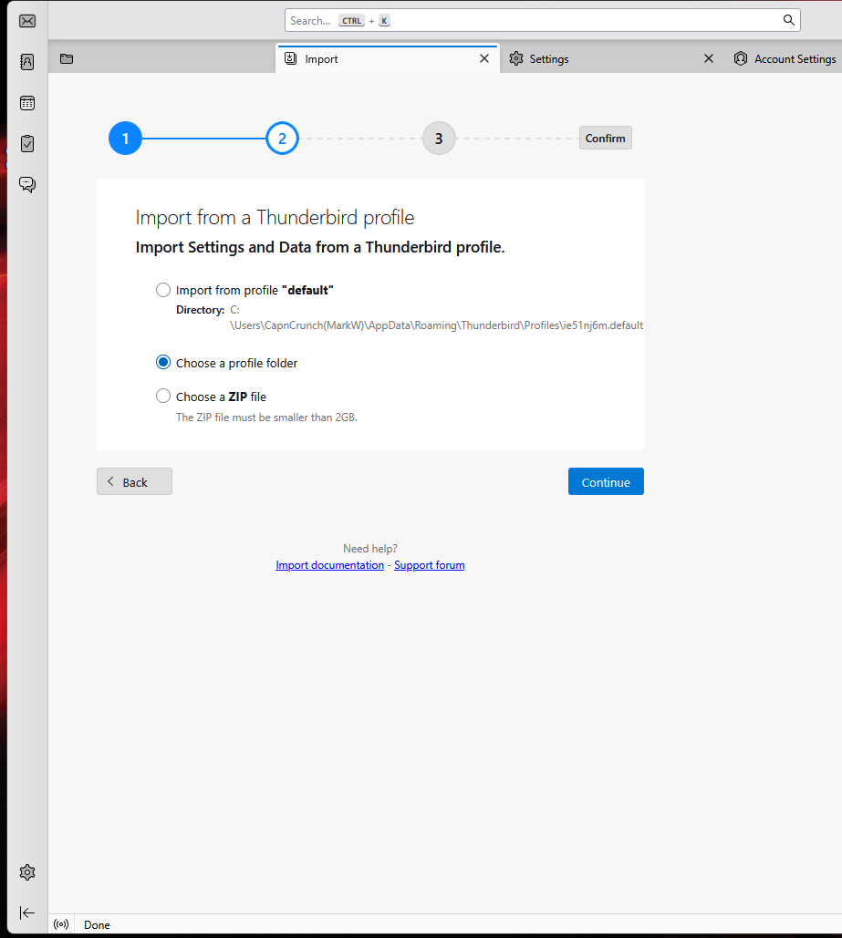Switch to the Account Settings tab

785,58
